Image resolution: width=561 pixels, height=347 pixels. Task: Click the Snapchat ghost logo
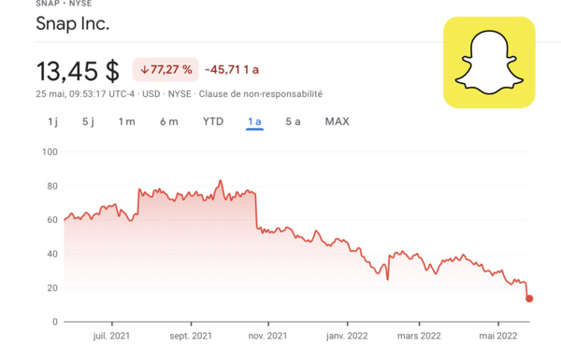pyautogui.click(x=489, y=62)
